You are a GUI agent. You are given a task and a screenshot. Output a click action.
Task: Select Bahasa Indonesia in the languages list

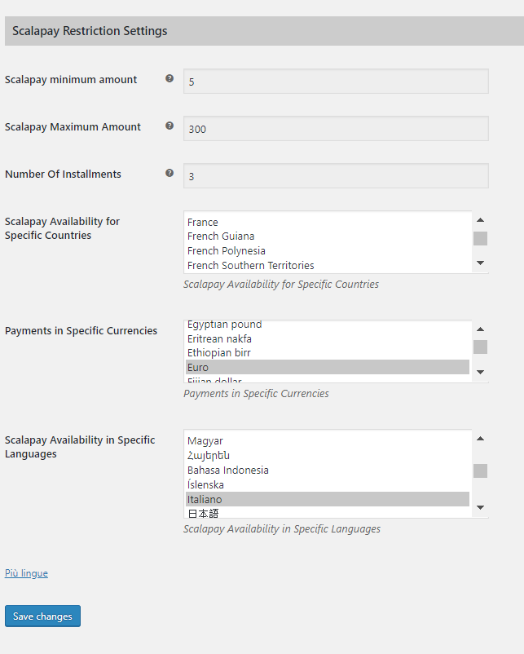(x=328, y=470)
